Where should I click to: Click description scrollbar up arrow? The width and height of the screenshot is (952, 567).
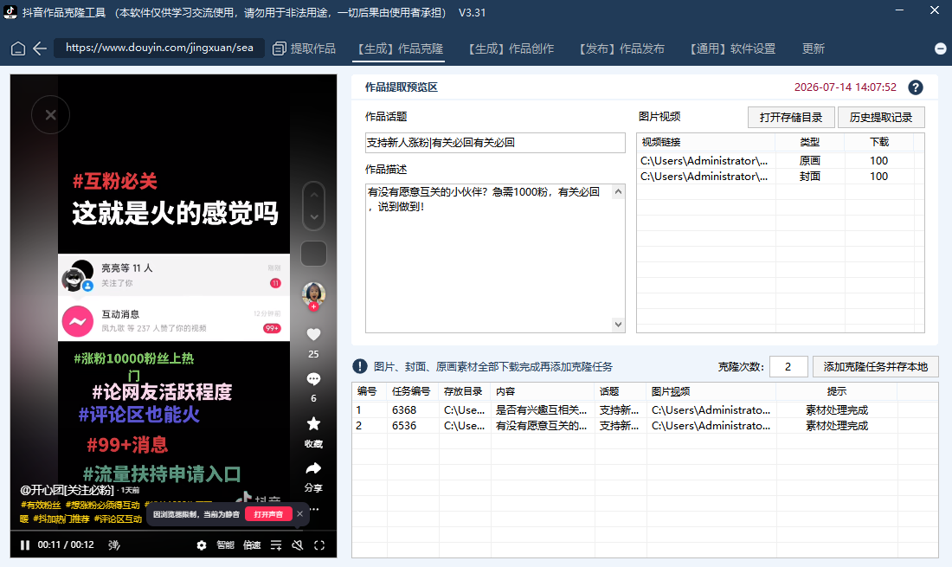[618, 192]
